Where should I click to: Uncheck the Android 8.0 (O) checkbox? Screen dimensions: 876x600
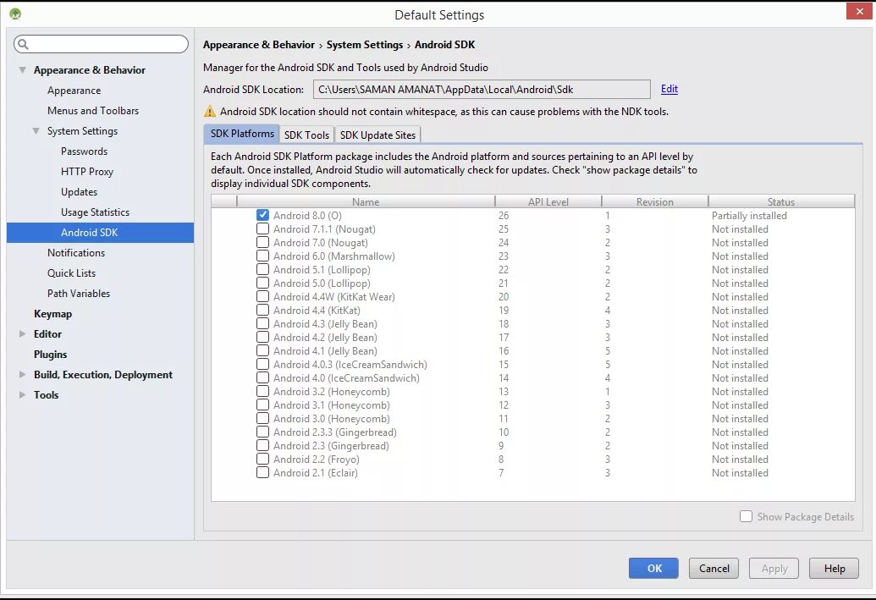[x=262, y=215]
